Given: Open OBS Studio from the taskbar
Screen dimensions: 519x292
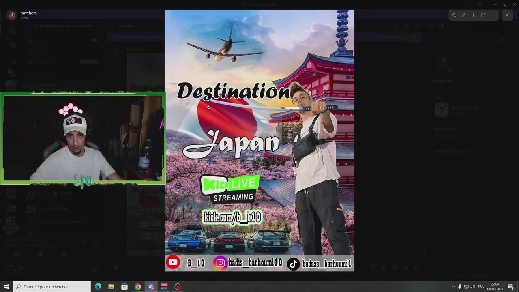Looking at the screenshot, I should 178,287.
